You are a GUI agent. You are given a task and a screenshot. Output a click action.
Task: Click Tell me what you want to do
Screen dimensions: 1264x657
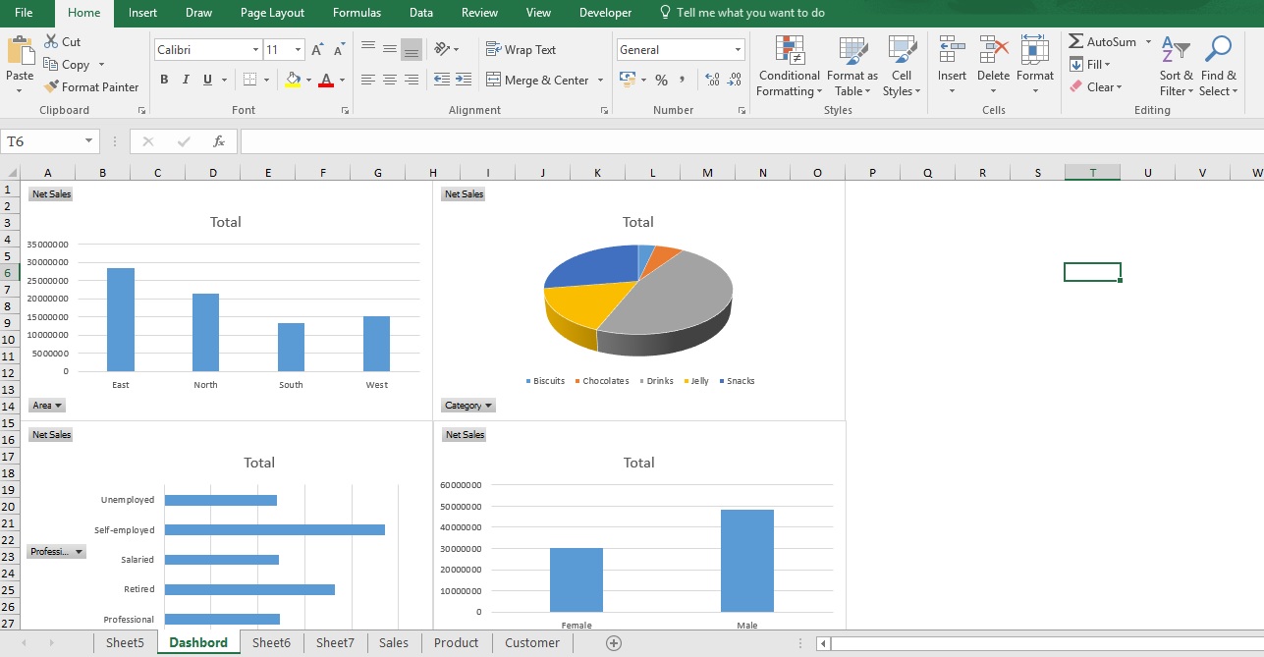click(x=742, y=13)
